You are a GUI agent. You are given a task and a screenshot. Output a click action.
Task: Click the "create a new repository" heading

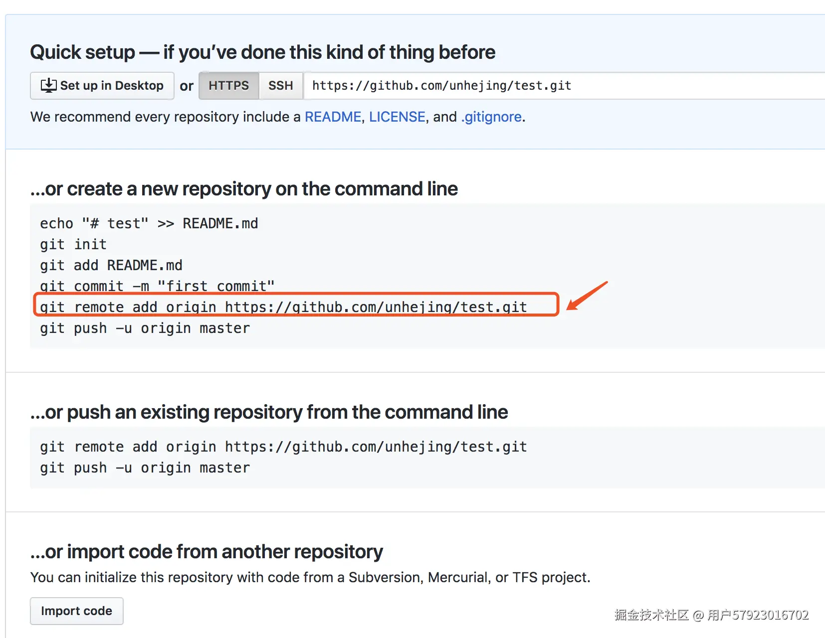[x=244, y=189]
